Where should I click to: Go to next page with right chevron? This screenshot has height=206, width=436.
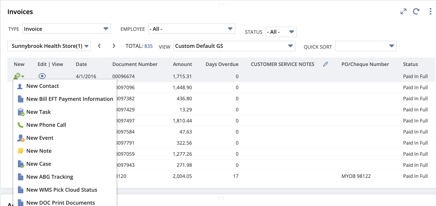(114, 46)
